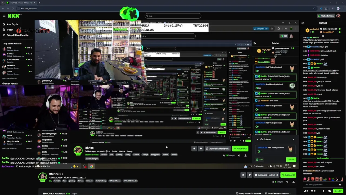The image size is (346, 195).
Task: Click the KICKs Satın Al button
Action: (x=326, y=16)
